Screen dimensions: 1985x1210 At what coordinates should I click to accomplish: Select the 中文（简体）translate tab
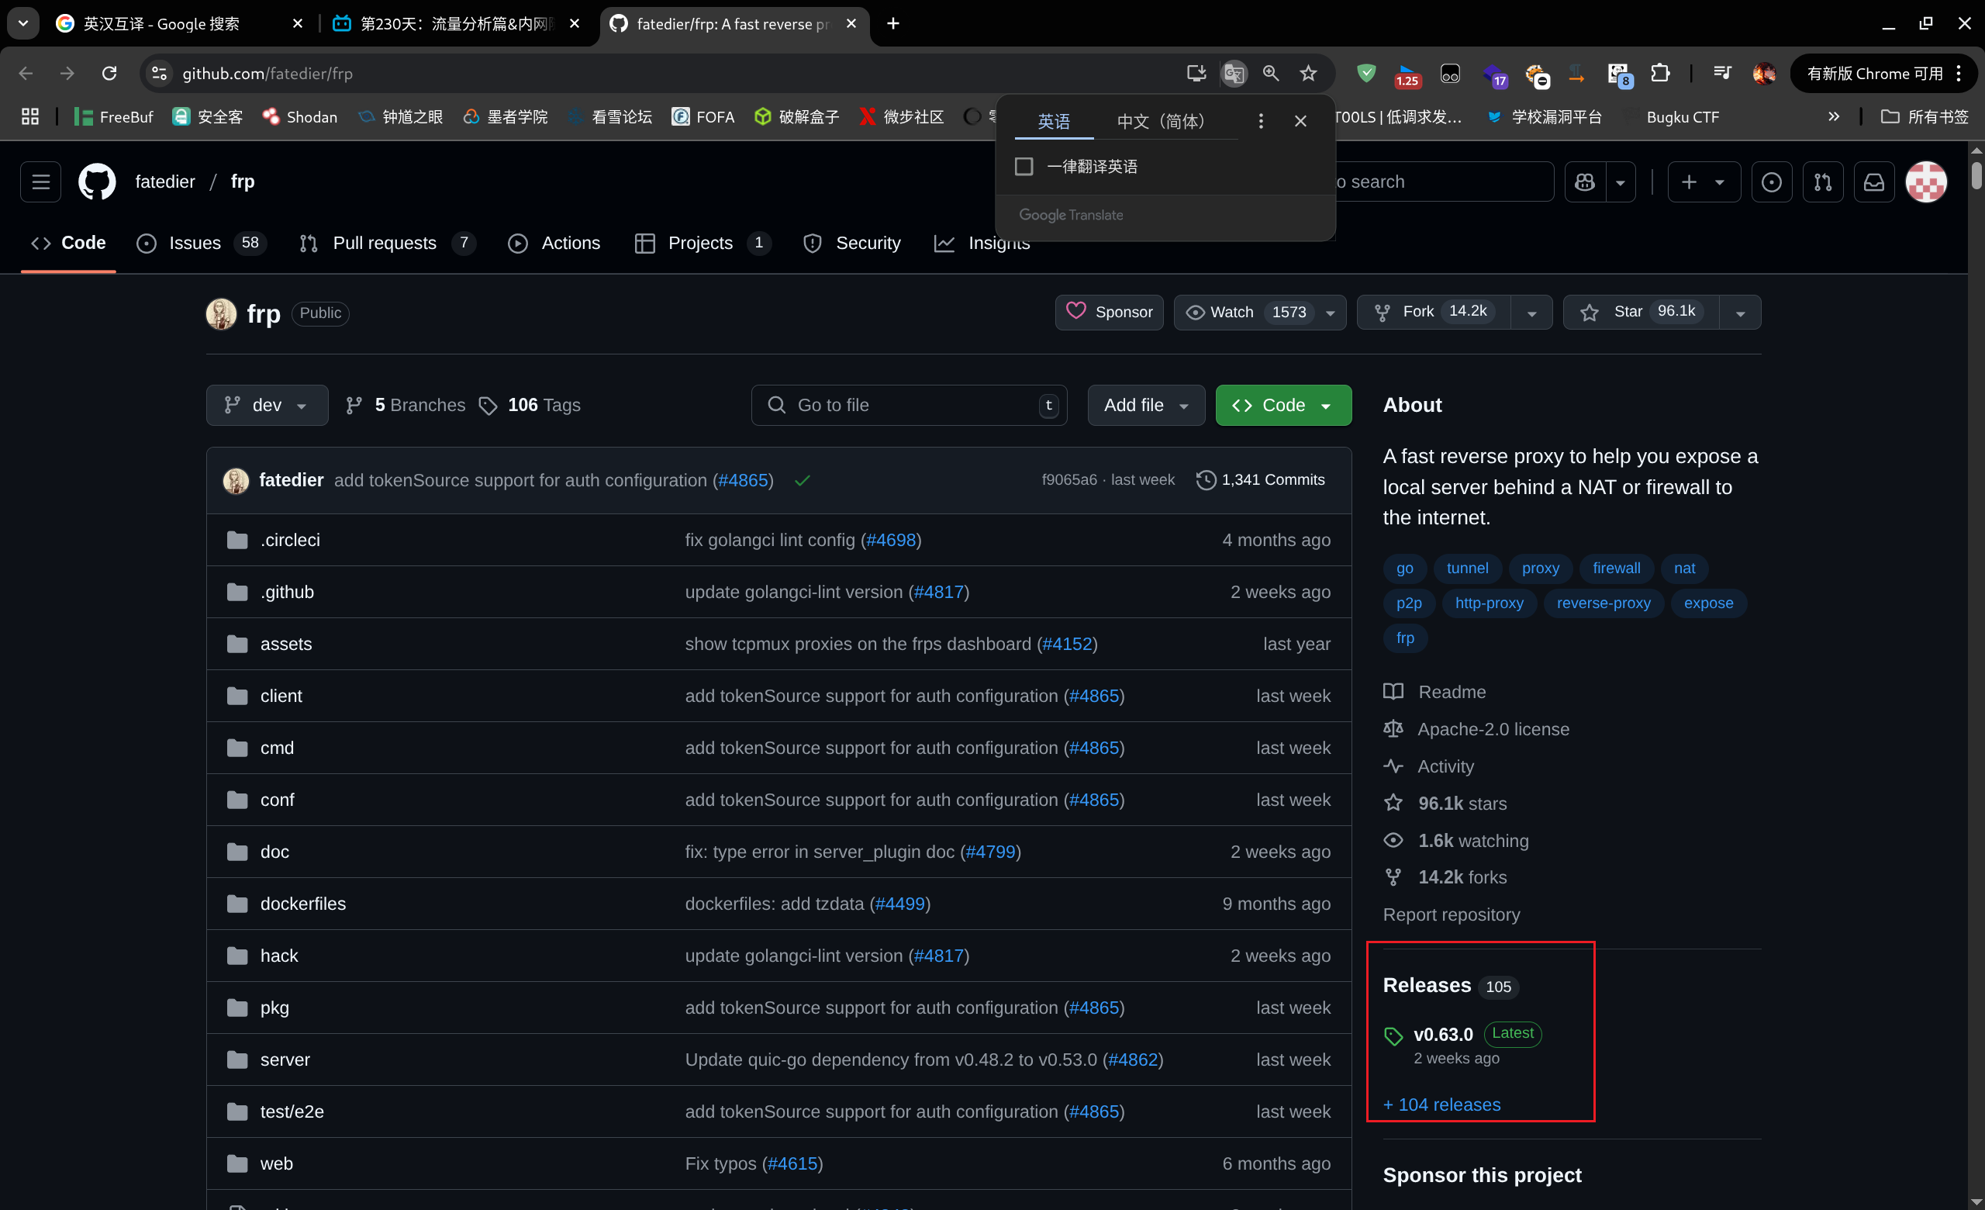pyautogui.click(x=1160, y=121)
